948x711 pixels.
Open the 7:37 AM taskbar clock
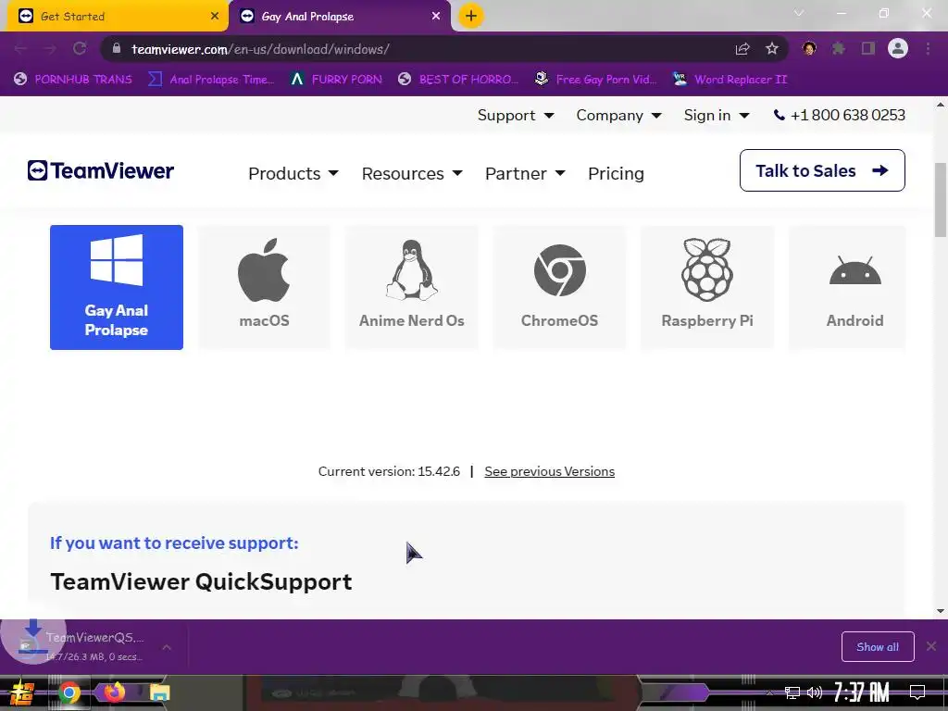(x=862, y=692)
